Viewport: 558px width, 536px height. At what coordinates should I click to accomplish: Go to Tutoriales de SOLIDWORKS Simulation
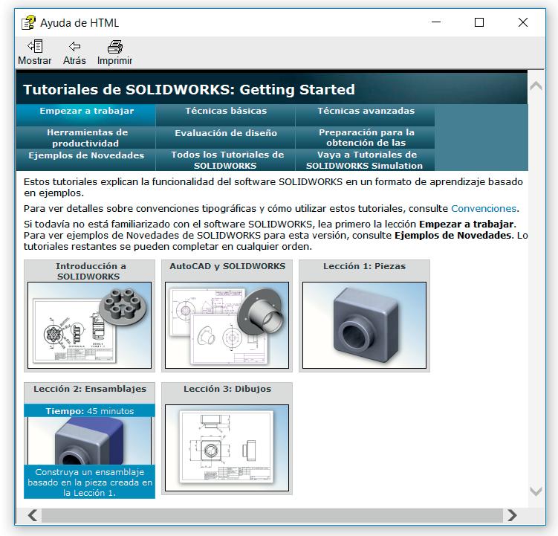point(366,160)
